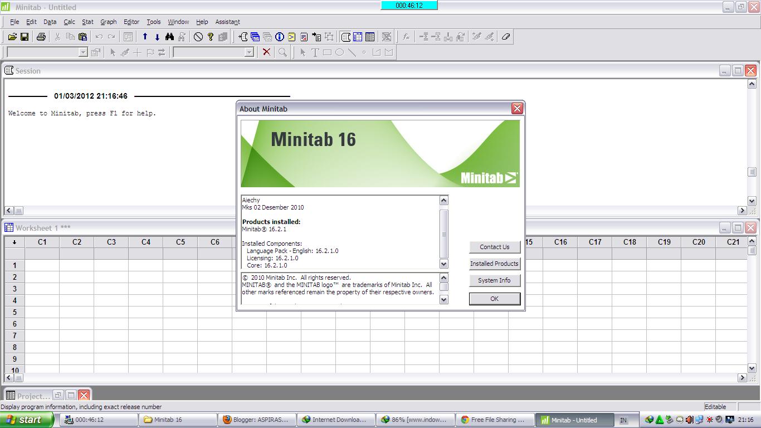Restore the minimized Project Manager window
This screenshot has width=761, height=428.
click(58, 395)
